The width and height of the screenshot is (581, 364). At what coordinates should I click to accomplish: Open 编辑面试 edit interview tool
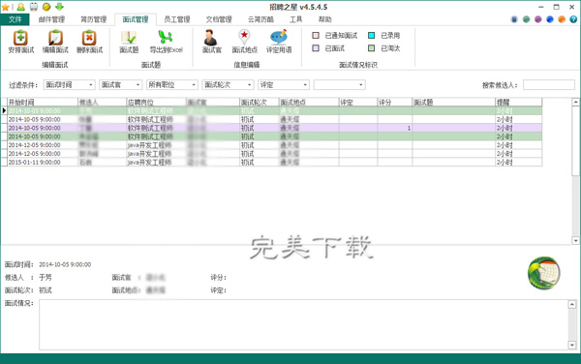[x=55, y=38]
